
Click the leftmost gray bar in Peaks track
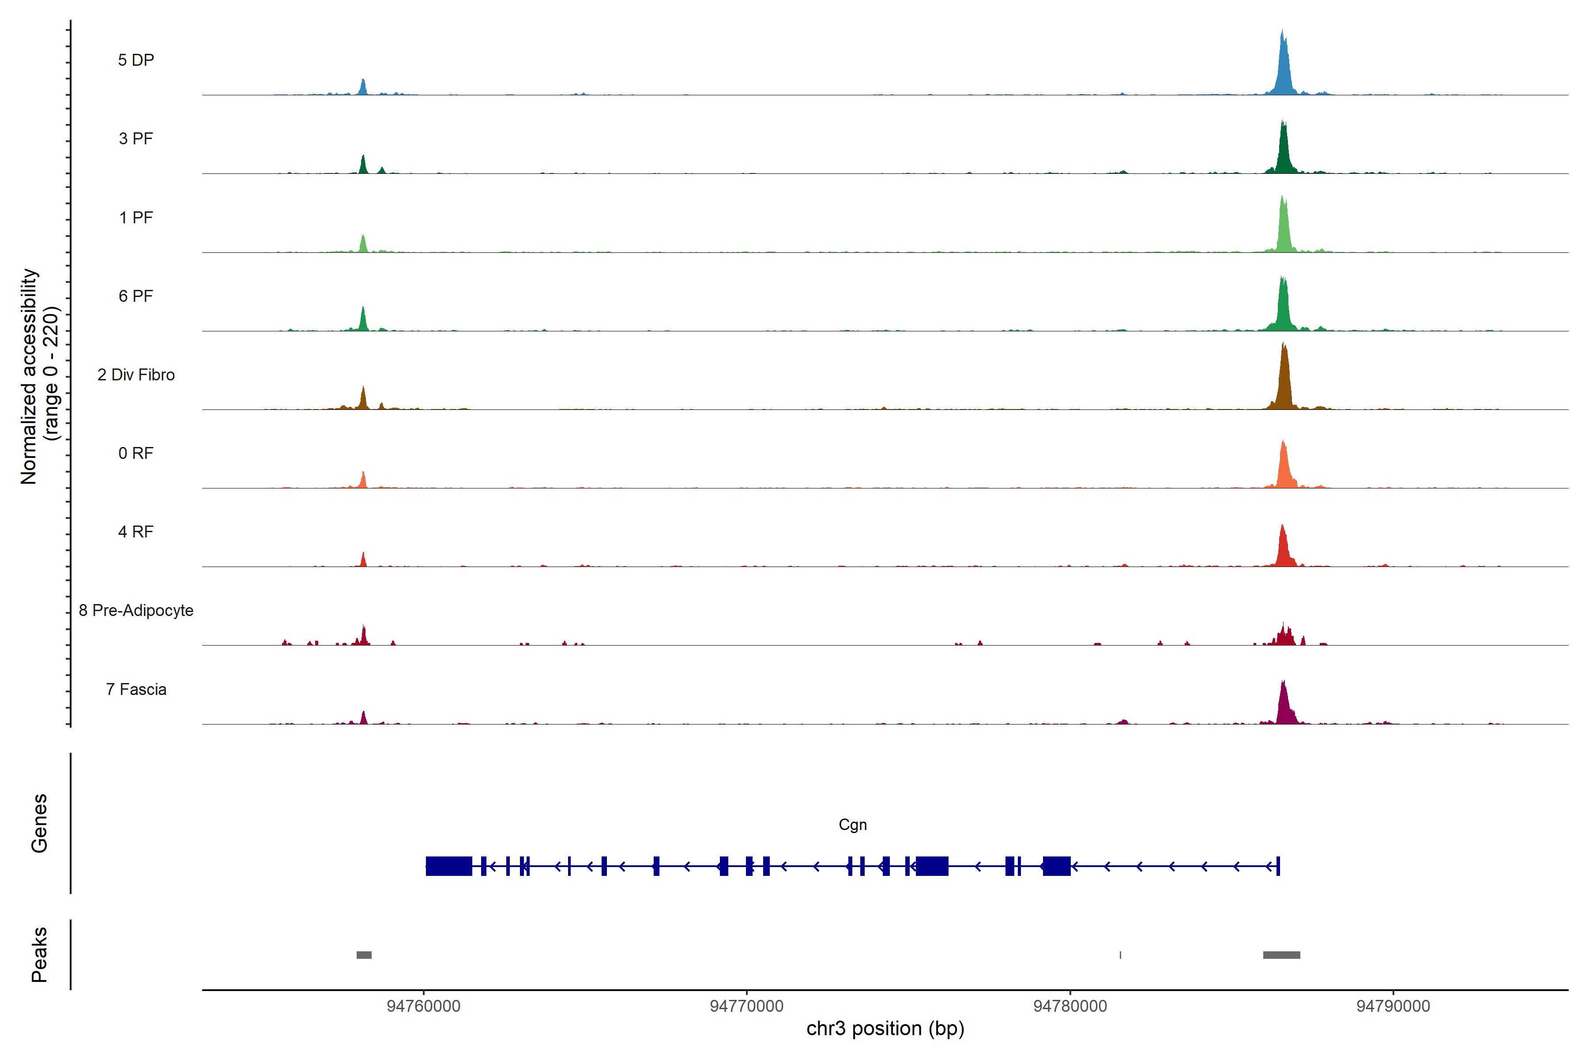[x=364, y=955]
